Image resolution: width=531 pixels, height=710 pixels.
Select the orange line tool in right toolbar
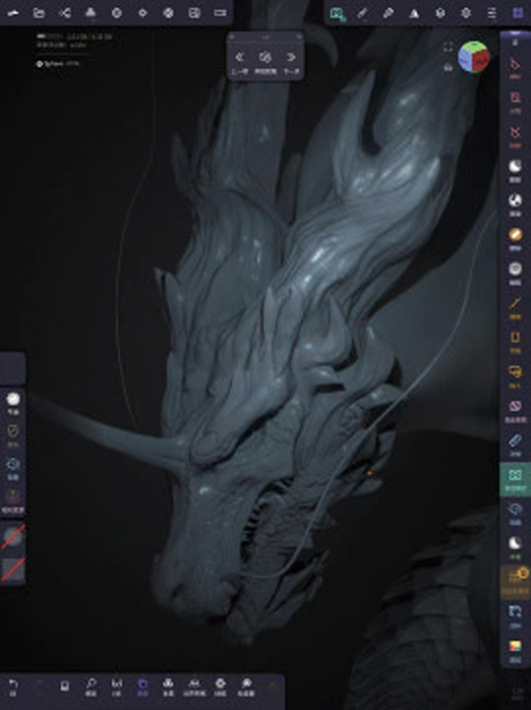tap(515, 303)
